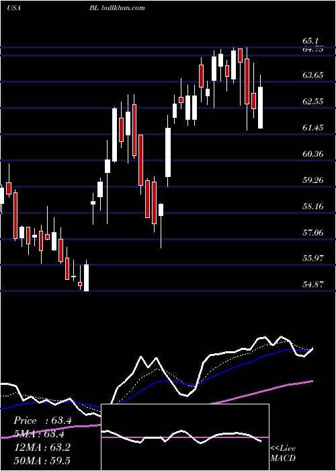Screen dimensions: 336x471
Task: Click the <<Live MACD label
Action: tap(283, 453)
